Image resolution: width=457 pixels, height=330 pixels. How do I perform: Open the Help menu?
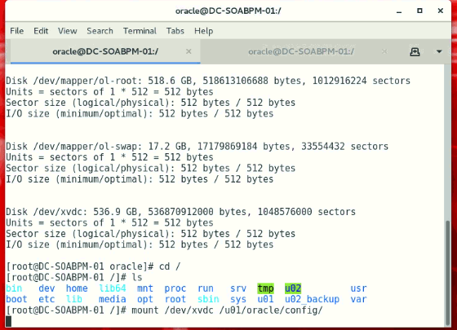click(x=203, y=31)
